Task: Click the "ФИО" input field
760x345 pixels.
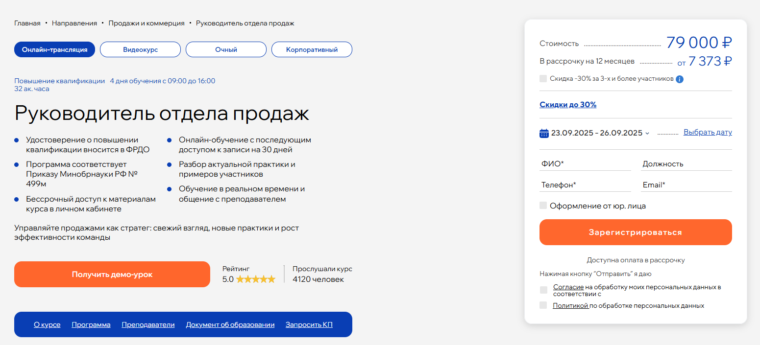Action: tap(585, 164)
